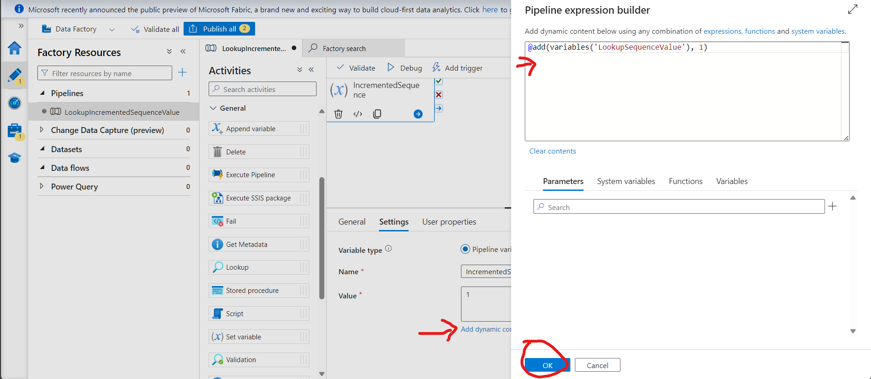Open the Data Factory dropdown
Viewport: 871px width, 379px height.
(x=112, y=29)
